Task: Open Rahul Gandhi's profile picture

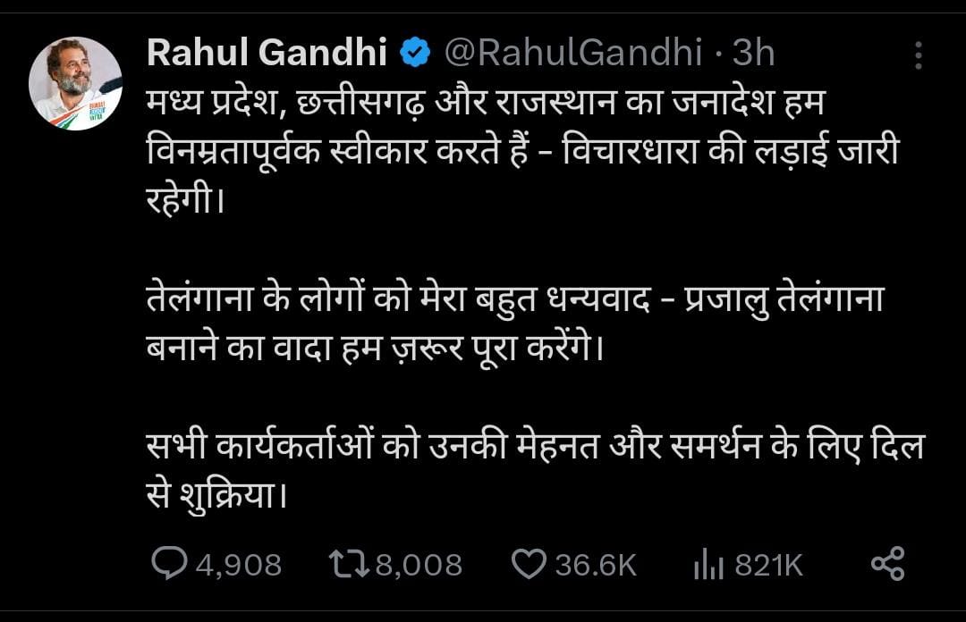Action: [x=75, y=83]
